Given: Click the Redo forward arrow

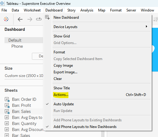Looking at the screenshot, I should pos(30,19).
